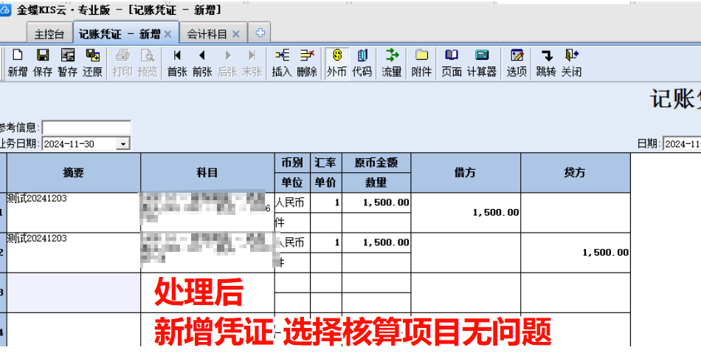Click row 2 汇率 cell value 1

tap(326, 242)
